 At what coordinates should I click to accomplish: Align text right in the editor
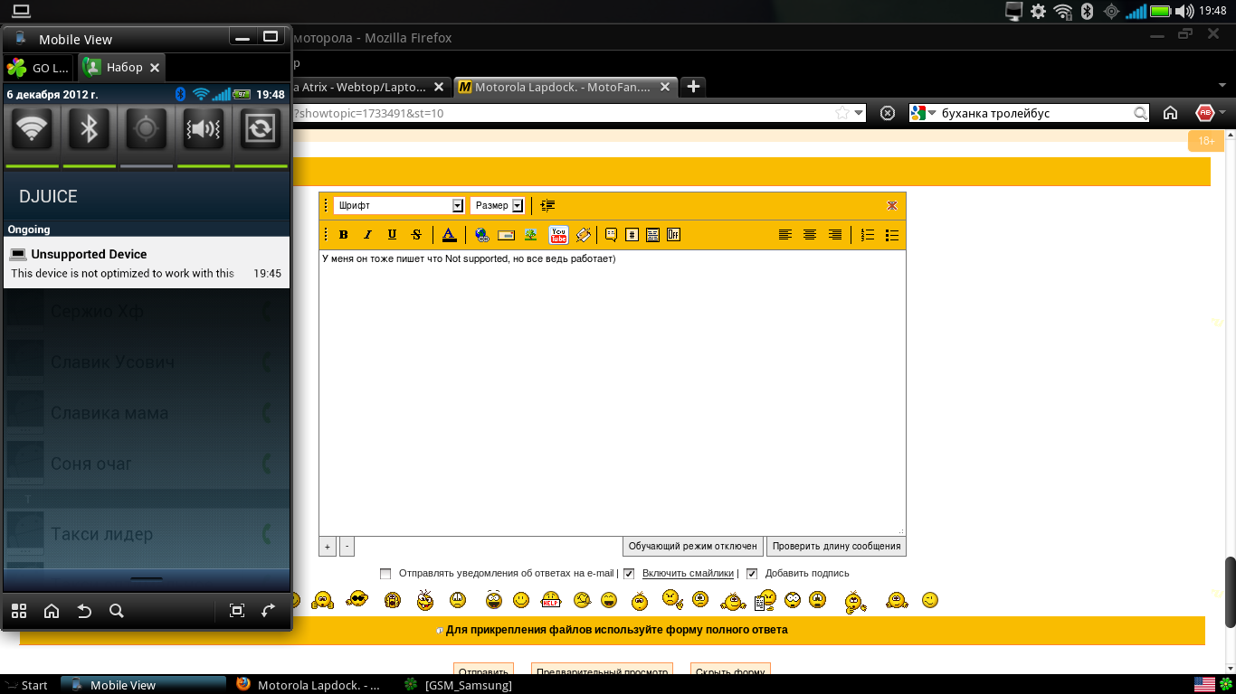point(835,235)
